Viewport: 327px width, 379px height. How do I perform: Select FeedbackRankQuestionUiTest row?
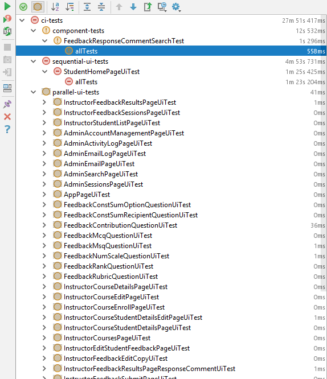(171, 266)
